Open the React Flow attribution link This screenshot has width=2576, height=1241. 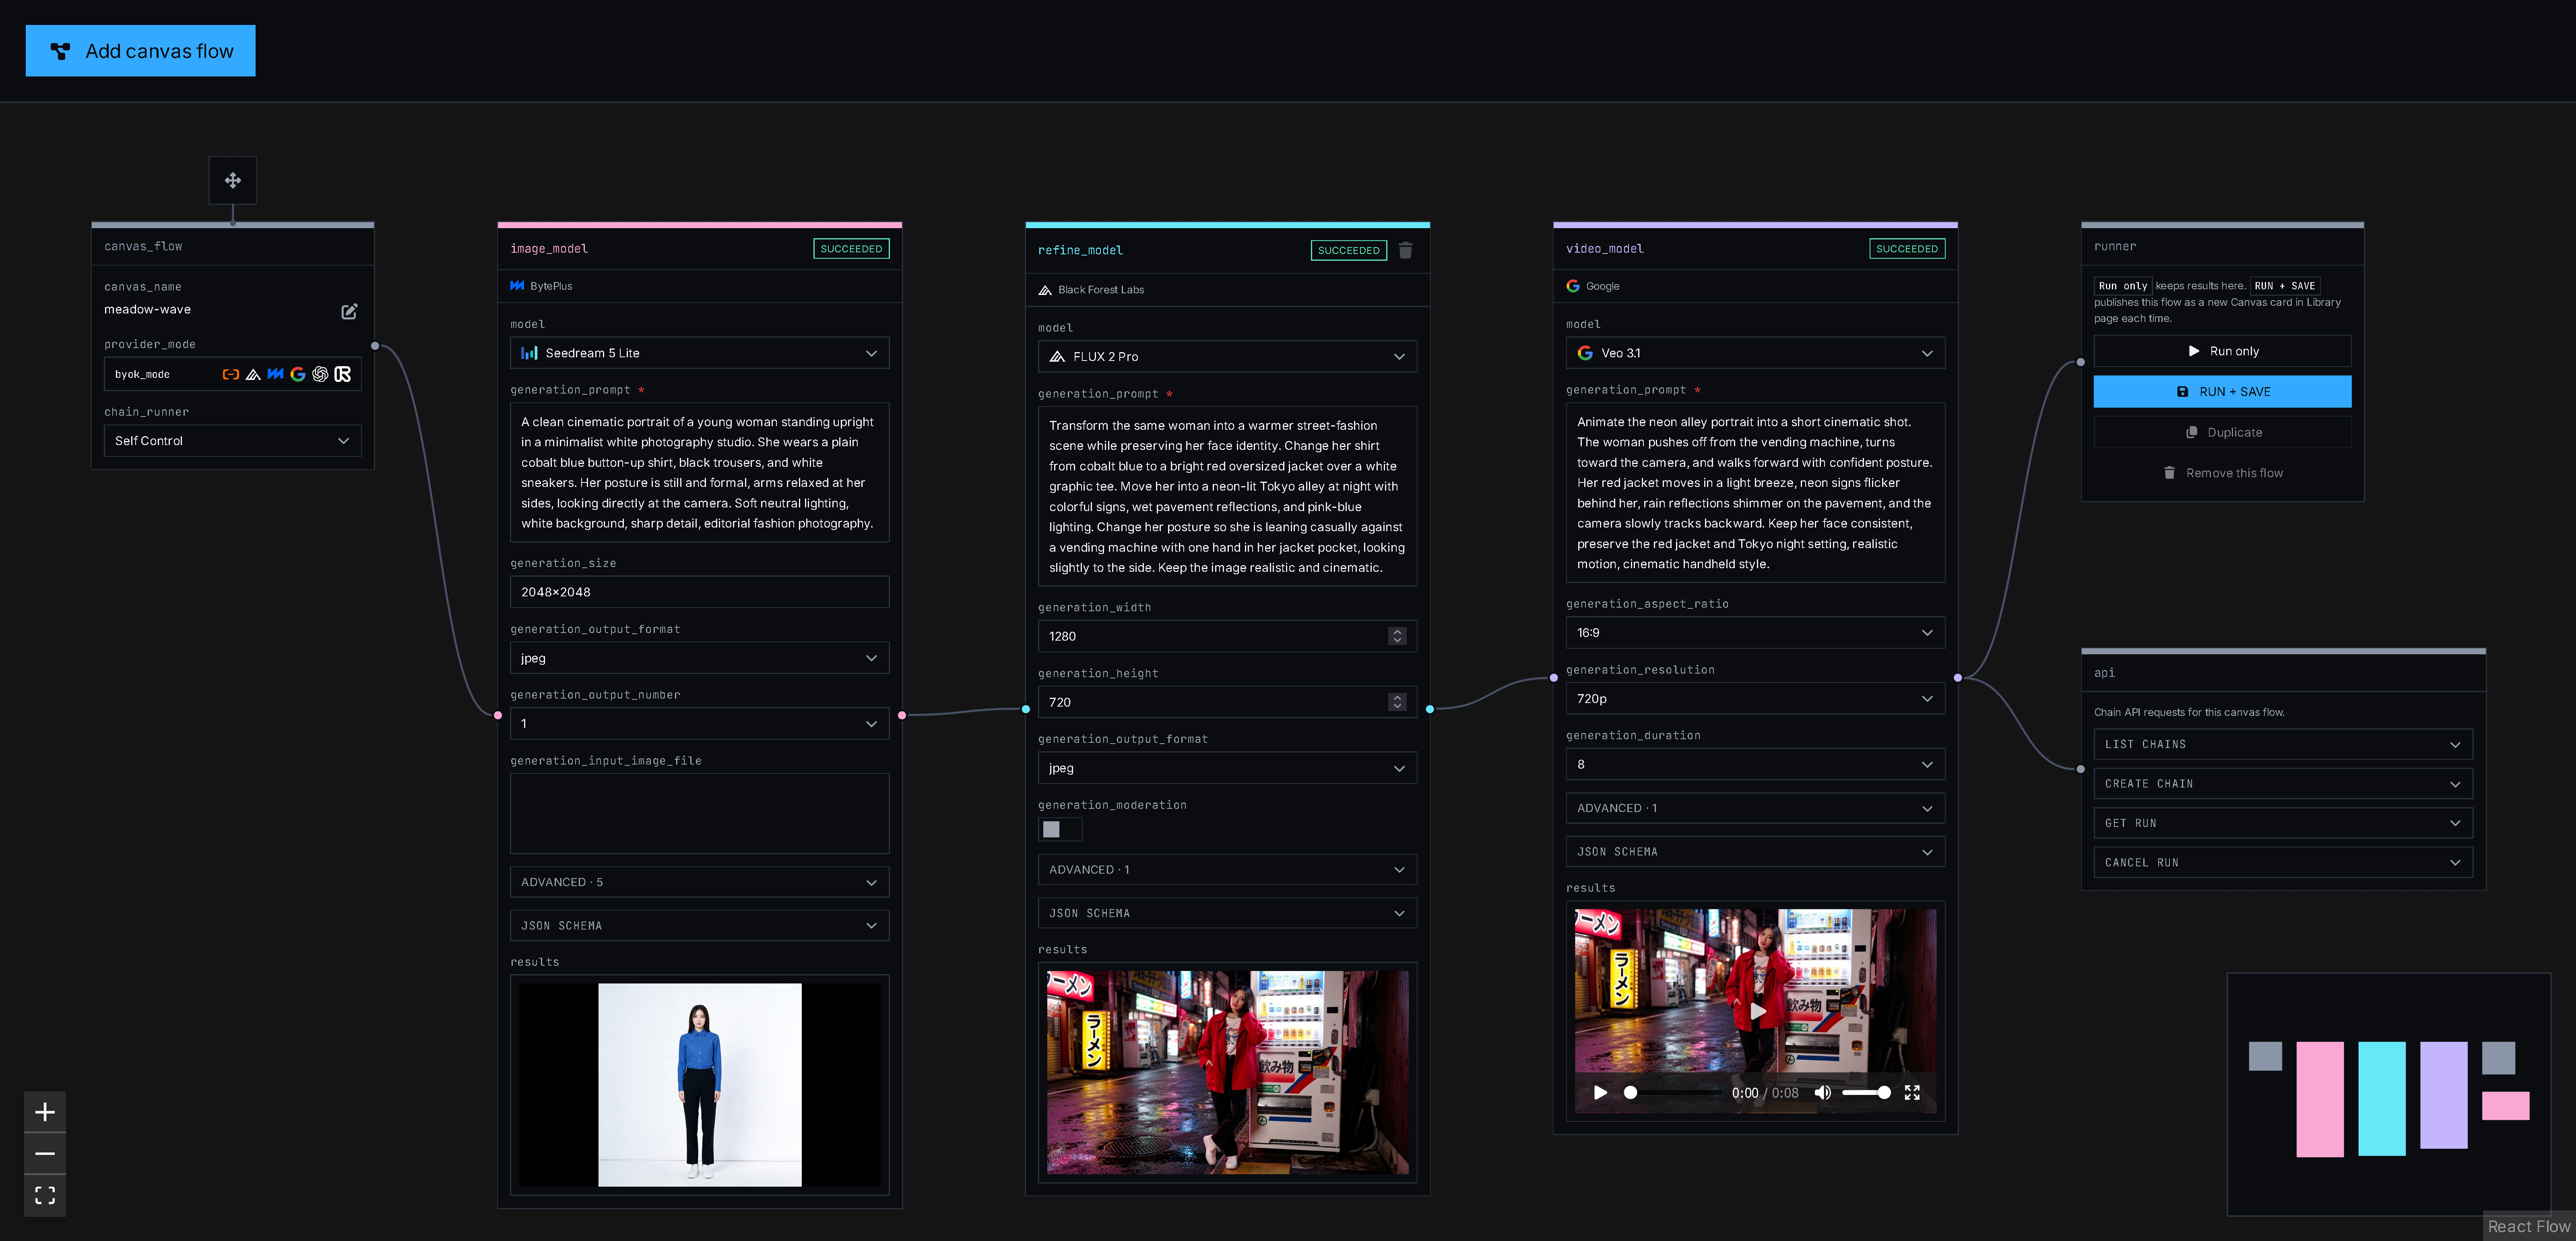[2528, 1227]
